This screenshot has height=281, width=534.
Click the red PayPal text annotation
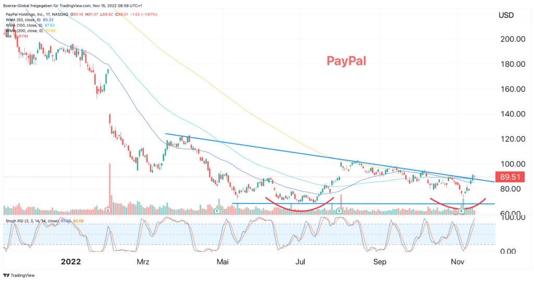pyautogui.click(x=346, y=61)
